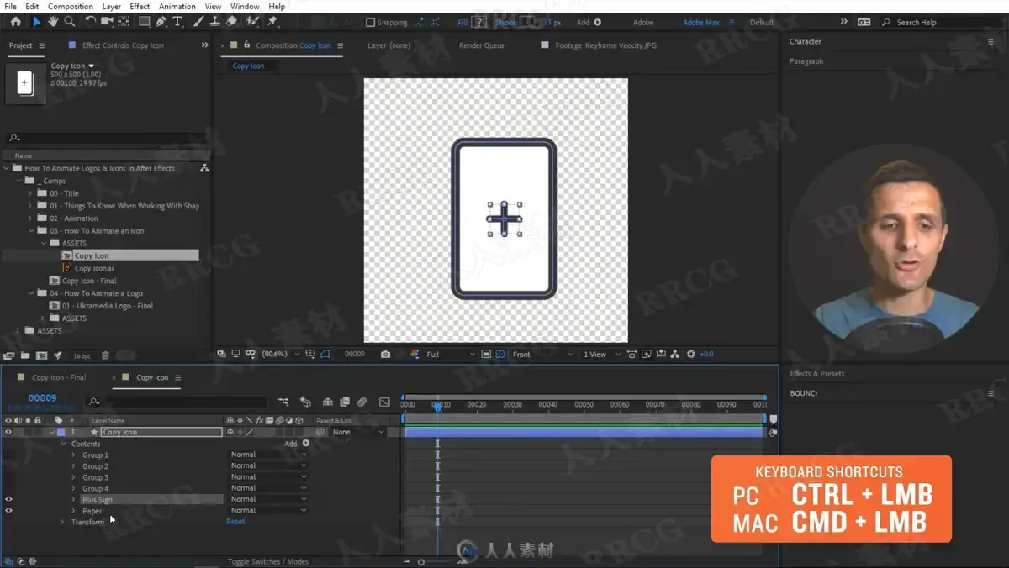The width and height of the screenshot is (1009, 568).
Task: Click the Project panel search field
Action: 107,138
